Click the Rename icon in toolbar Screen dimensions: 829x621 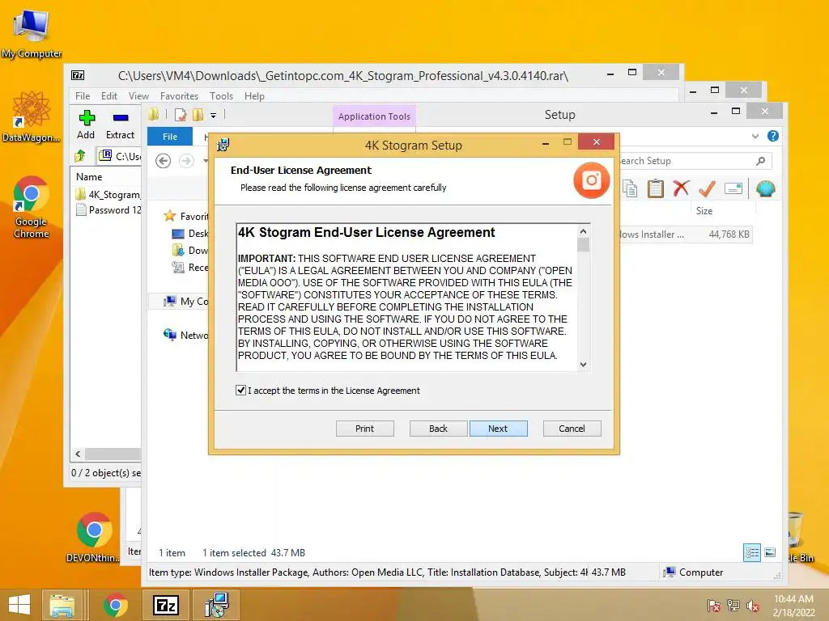point(733,188)
